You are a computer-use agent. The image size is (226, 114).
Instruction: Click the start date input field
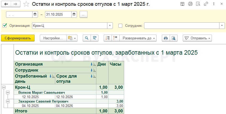(19, 15)
